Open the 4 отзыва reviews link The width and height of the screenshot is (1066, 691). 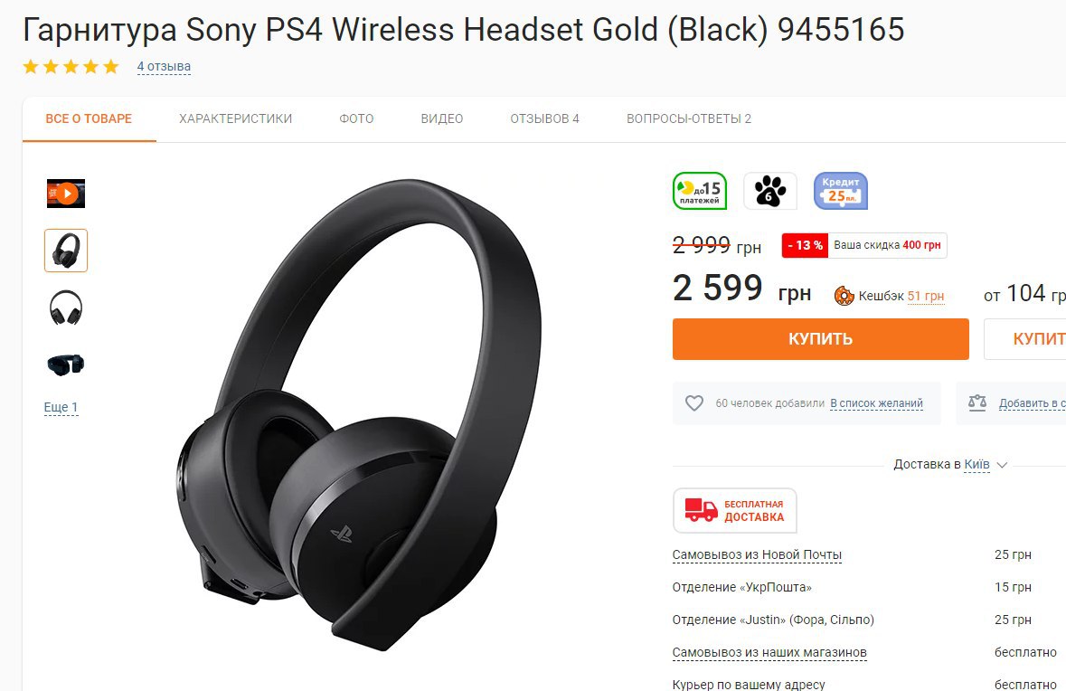click(x=164, y=67)
